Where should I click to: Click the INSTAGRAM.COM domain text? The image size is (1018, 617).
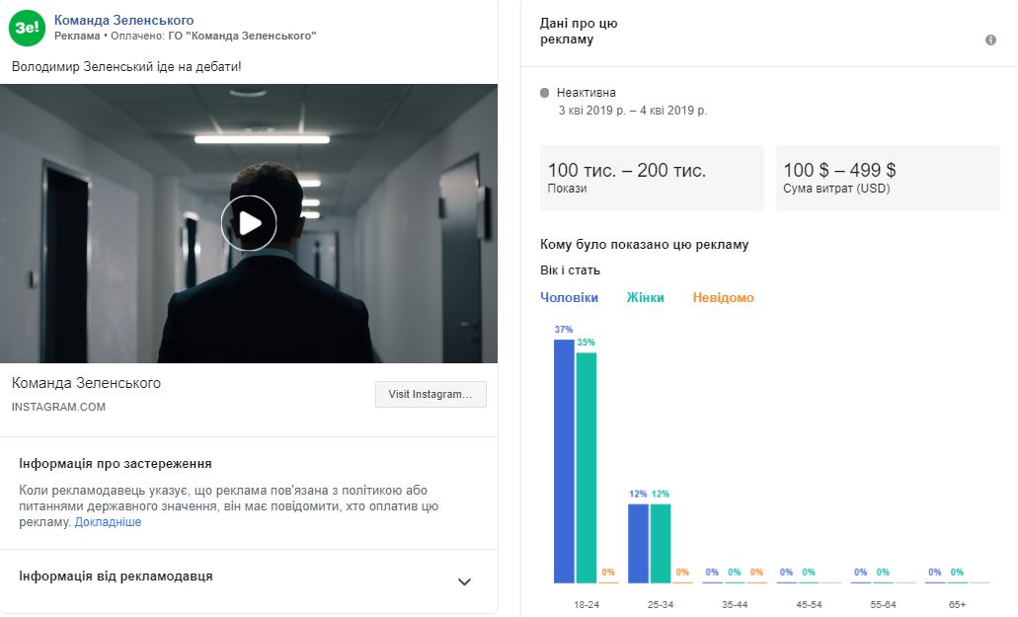pos(58,407)
